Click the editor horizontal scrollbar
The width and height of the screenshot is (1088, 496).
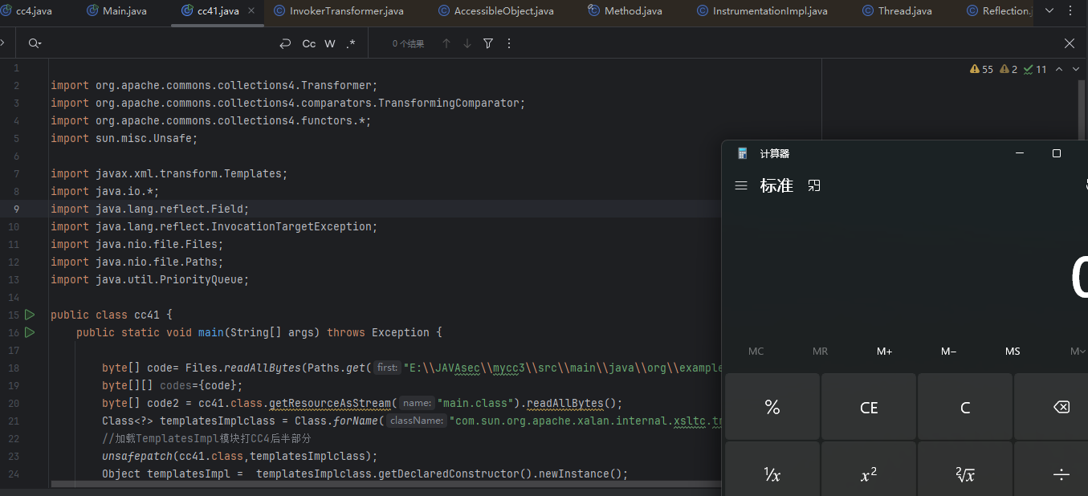385,484
